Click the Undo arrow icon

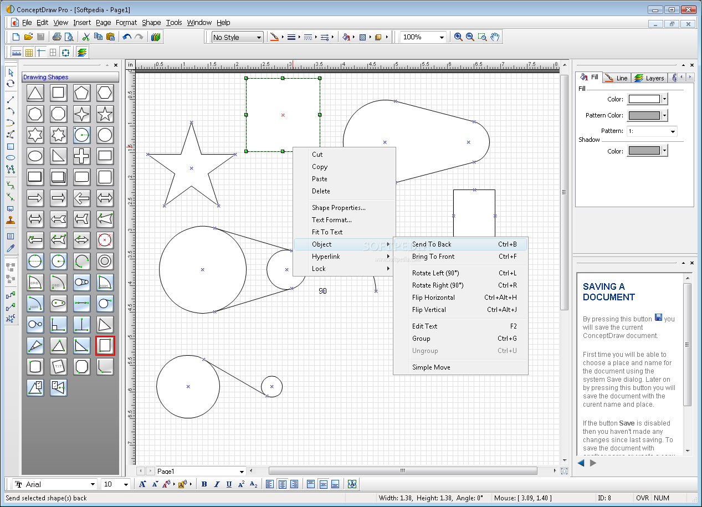pos(127,37)
